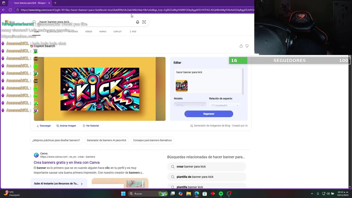Switch to the COPILOT tab
The width and height of the screenshot is (352, 198).
117,32
